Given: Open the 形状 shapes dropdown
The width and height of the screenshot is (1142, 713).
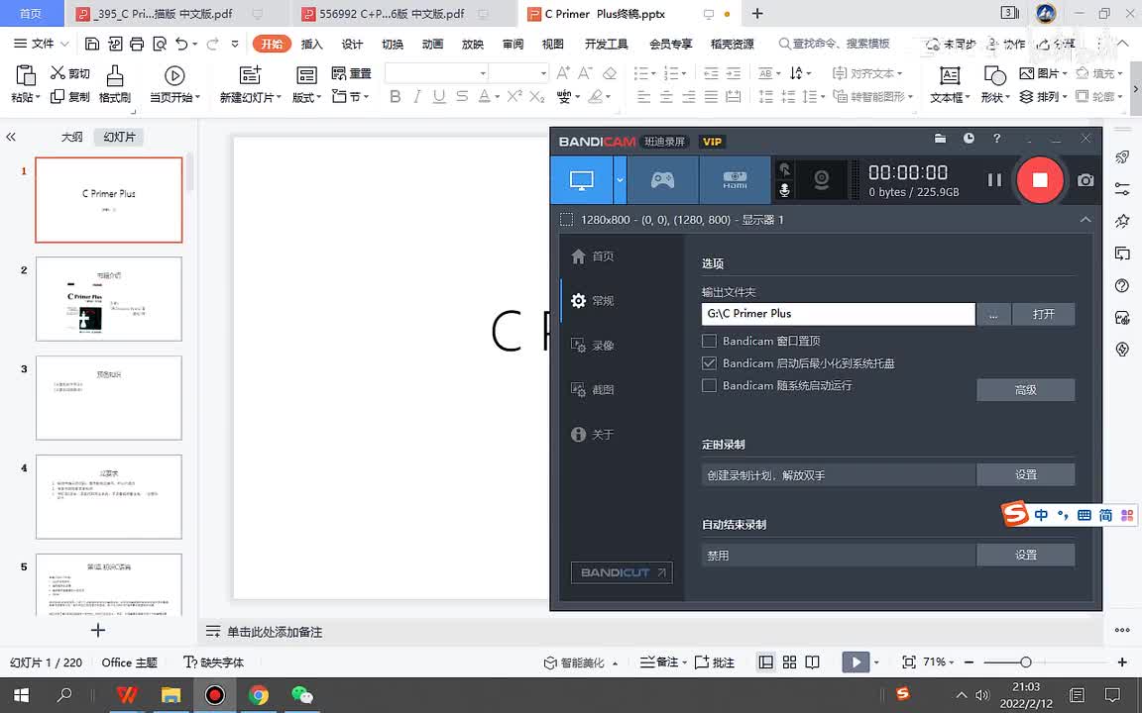Looking at the screenshot, I should coord(994,84).
